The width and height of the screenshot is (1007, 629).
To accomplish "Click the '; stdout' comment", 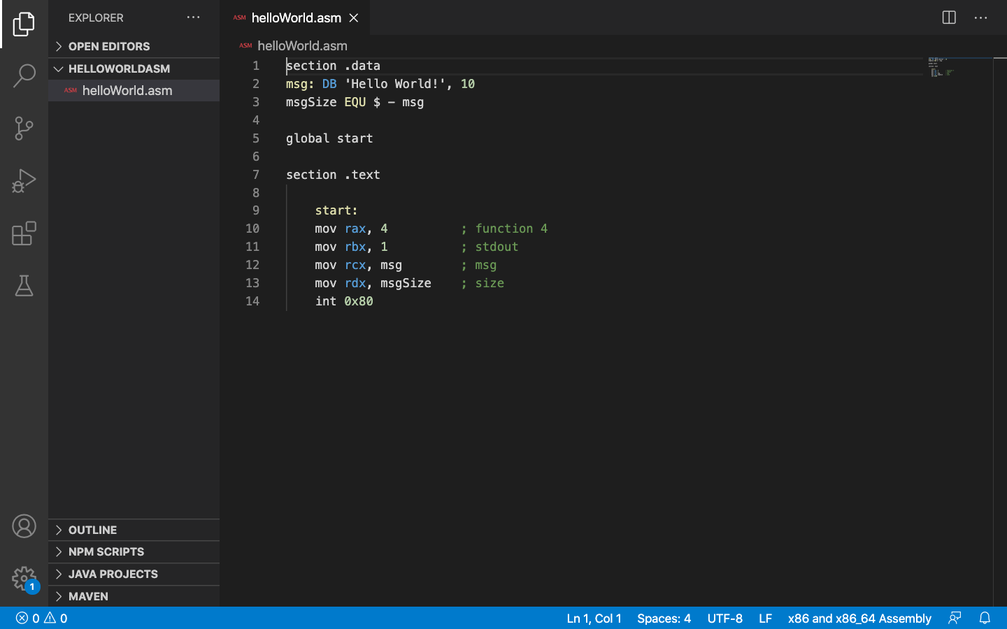I will [x=490, y=247].
